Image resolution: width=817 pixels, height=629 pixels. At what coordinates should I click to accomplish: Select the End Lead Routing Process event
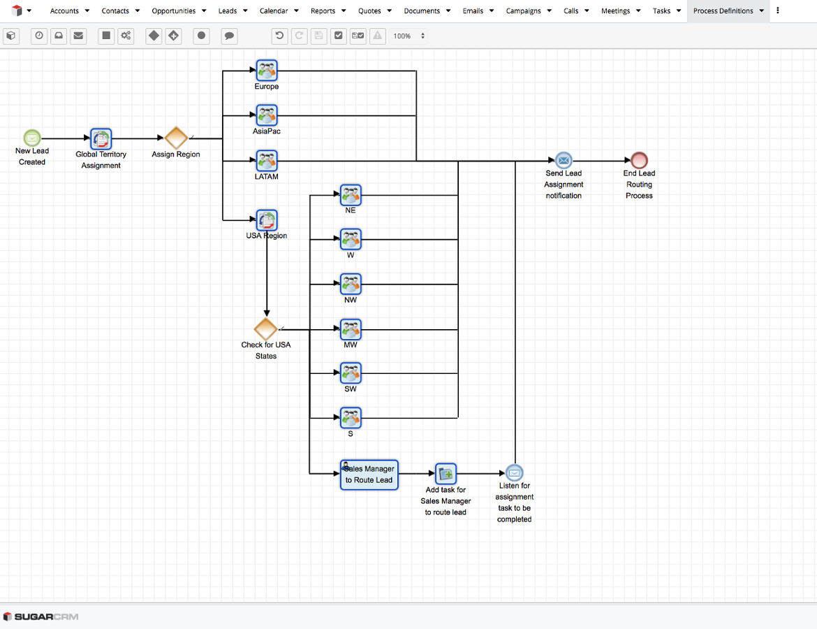[x=639, y=161]
